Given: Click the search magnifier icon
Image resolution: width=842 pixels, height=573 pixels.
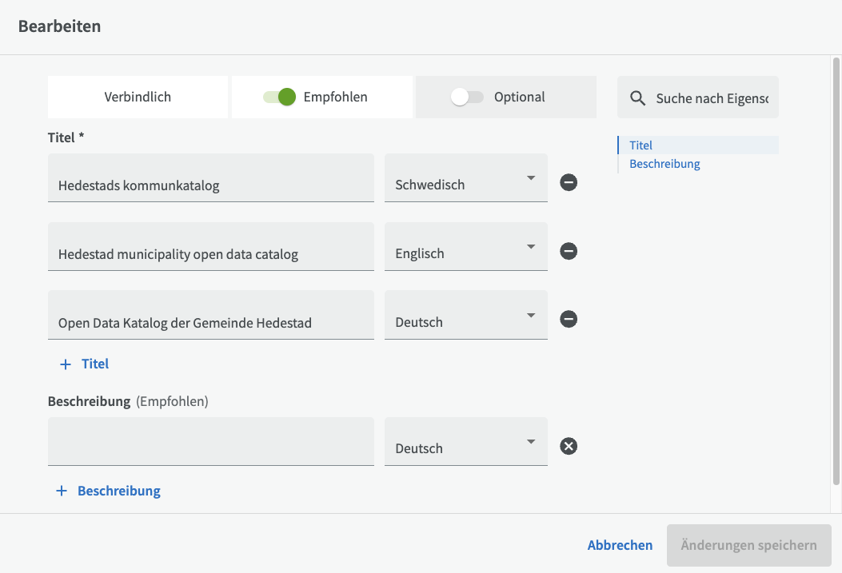Looking at the screenshot, I should click(637, 97).
